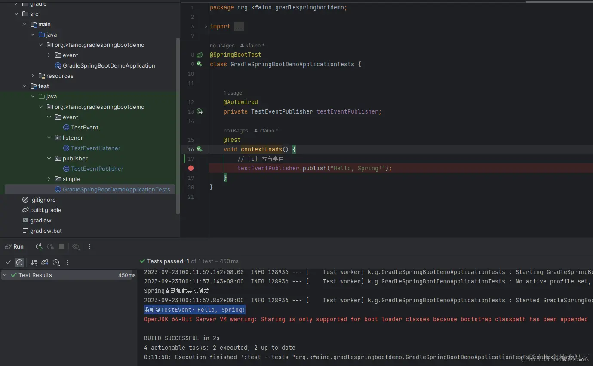This screenshot has height=366, width=593.
Task: Open the gradlew.bat file
Action: (46, 231)
